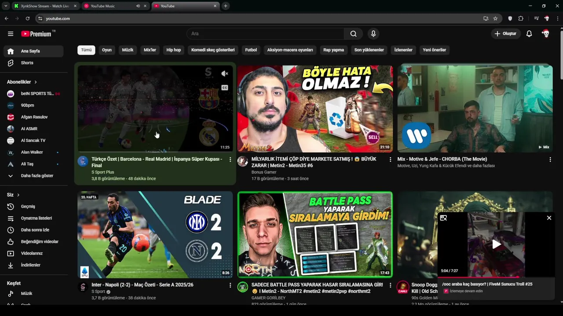Click in the Ara search field
The width and height of the screenshot is (563, 316).
point(266,34)
